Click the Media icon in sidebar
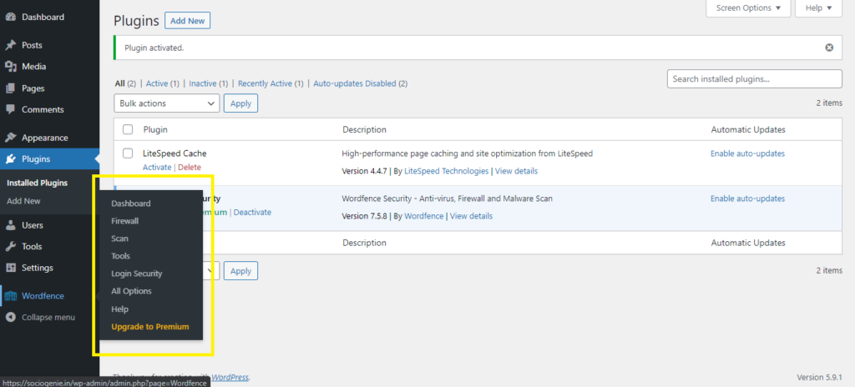Viewport: 855px width, 387px height. (10, 67)
